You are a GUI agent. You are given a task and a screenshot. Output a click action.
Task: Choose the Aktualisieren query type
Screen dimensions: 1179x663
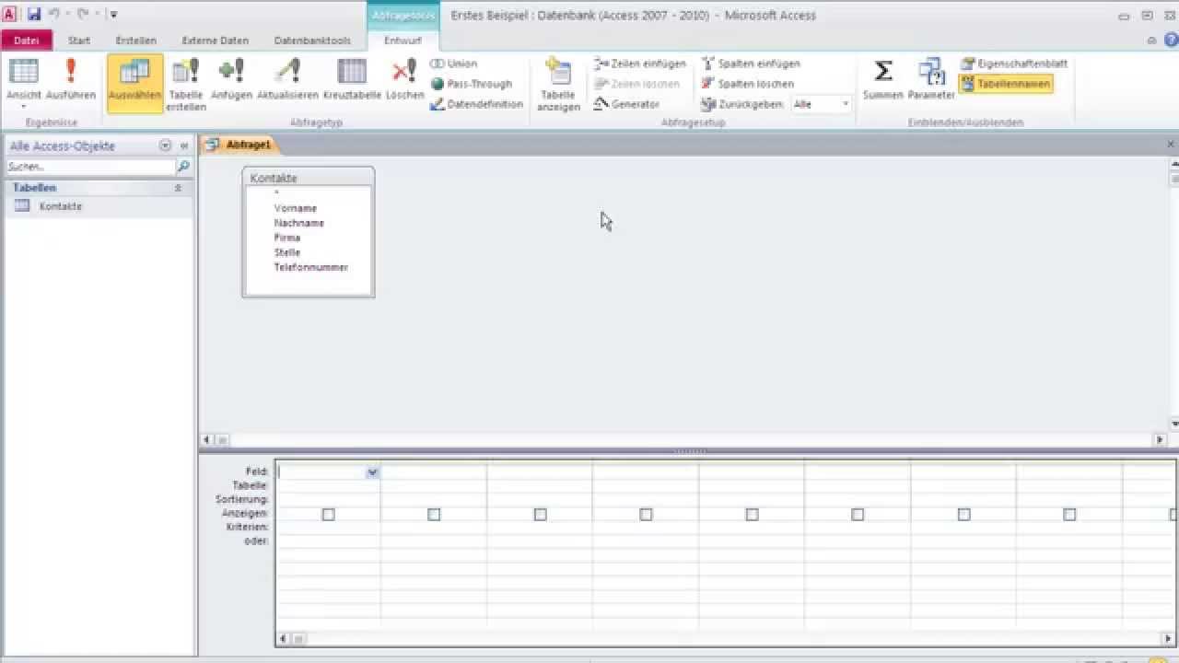point(287,79)
